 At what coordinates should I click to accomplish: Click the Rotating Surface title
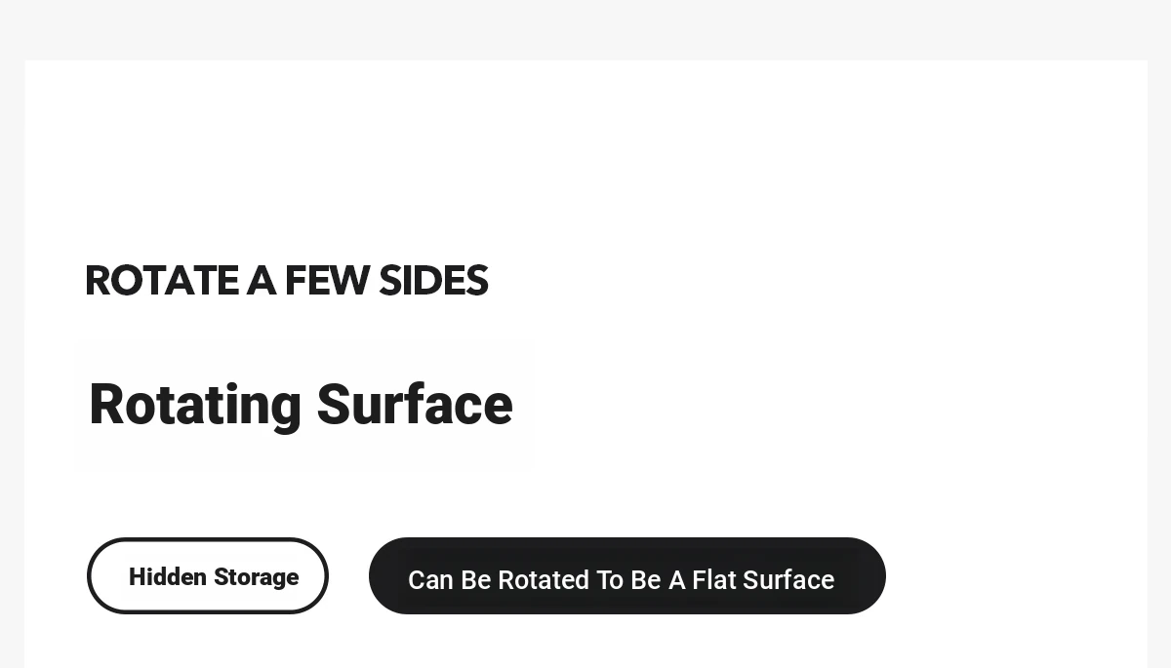(301, 404)
